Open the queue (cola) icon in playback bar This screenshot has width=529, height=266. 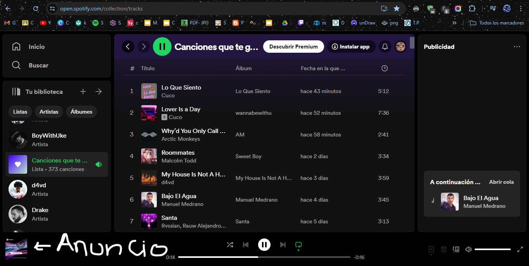click(x=443, y=249)
